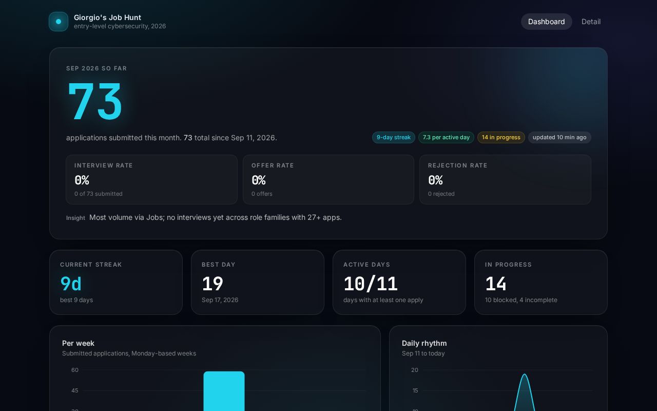Click the large 73 applications number

pyautogui.click(x=95, y=102)
